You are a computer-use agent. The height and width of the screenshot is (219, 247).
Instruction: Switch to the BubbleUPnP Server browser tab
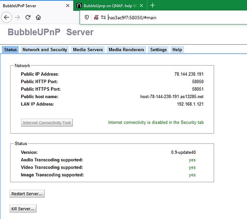click(36, 6)
